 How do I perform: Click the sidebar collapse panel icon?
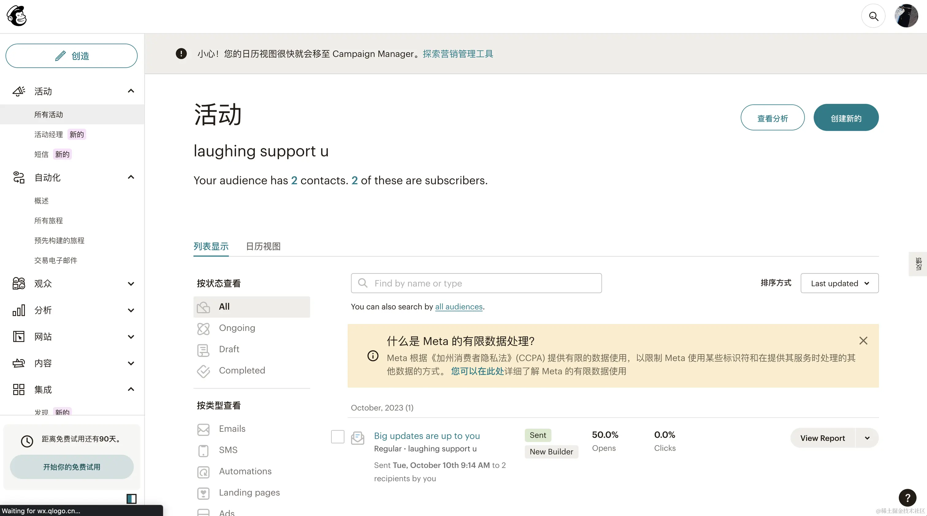pyautogui.click(x=131, y=498)
